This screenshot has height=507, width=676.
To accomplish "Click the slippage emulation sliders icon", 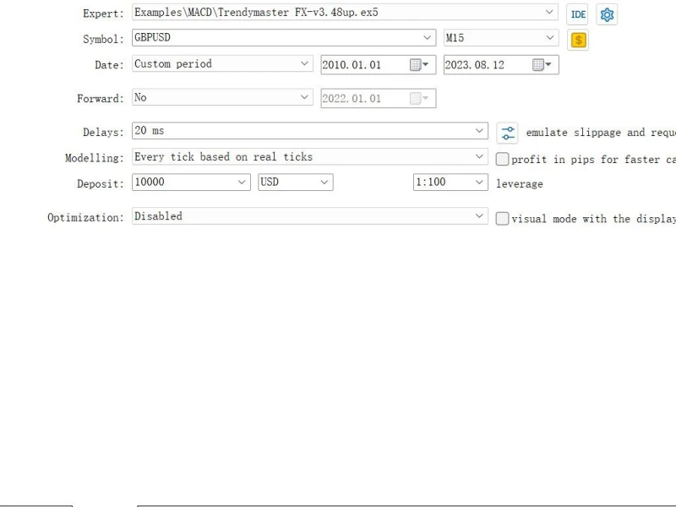I will (x=507, y=133).
